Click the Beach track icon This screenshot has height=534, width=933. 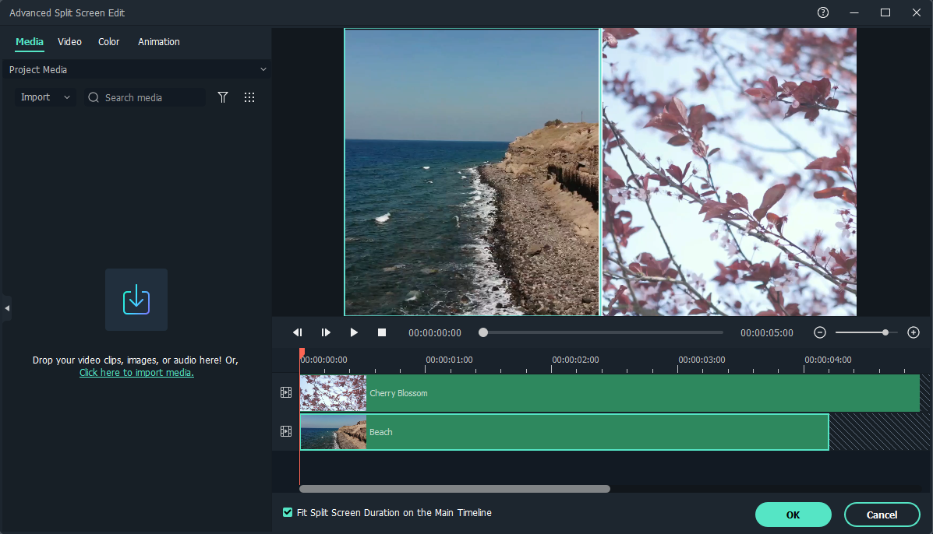(286, 431)
